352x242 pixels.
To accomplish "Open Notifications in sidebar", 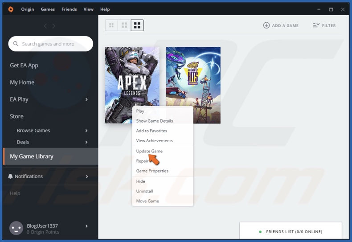I will pos(29,176).
